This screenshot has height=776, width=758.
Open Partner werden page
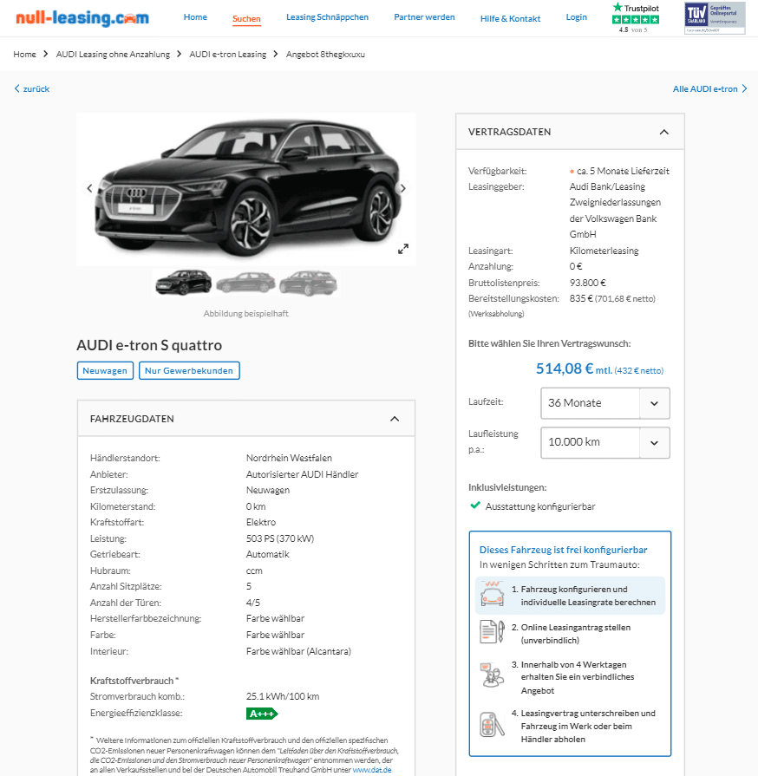424,16
